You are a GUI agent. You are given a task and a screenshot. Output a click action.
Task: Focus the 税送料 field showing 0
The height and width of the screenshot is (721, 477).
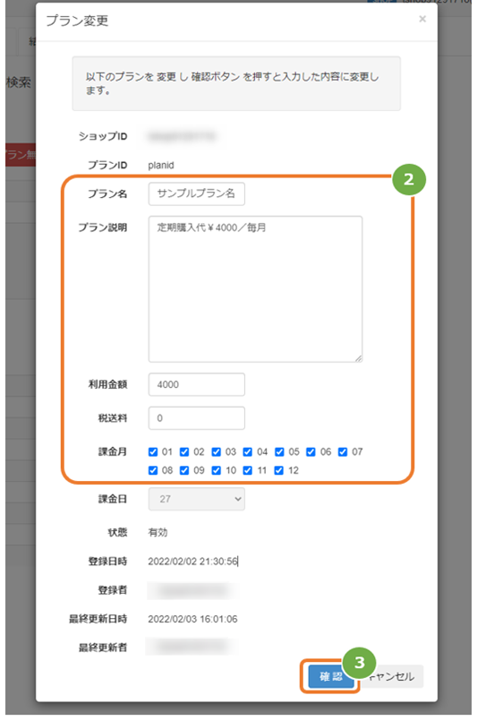pyautogui.click(x=196, y=418)
